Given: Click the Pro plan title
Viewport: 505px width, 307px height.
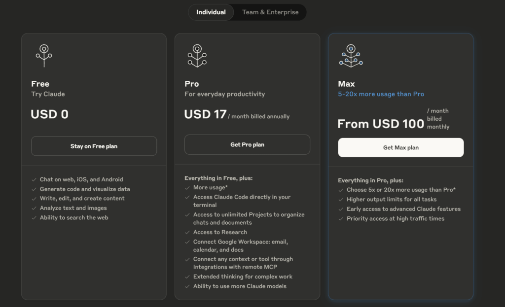Looking at the screenshot, I should click(192, 84).
